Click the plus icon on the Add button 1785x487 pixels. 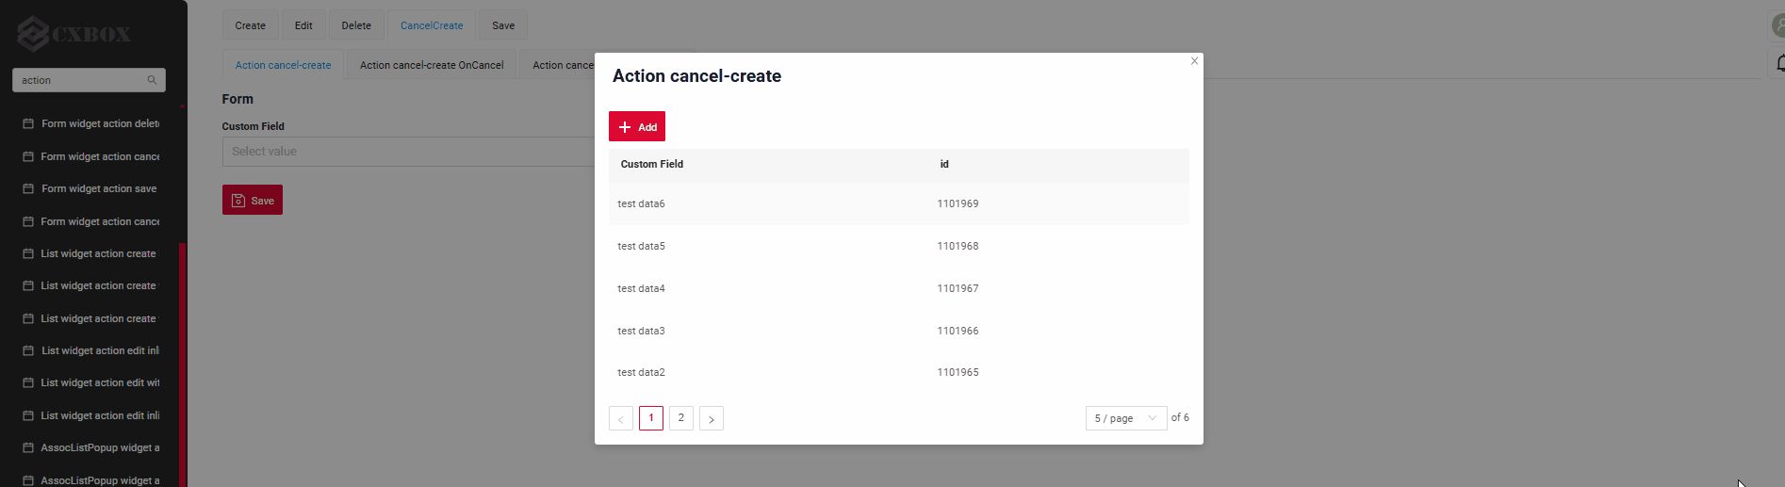click(625, 127)
